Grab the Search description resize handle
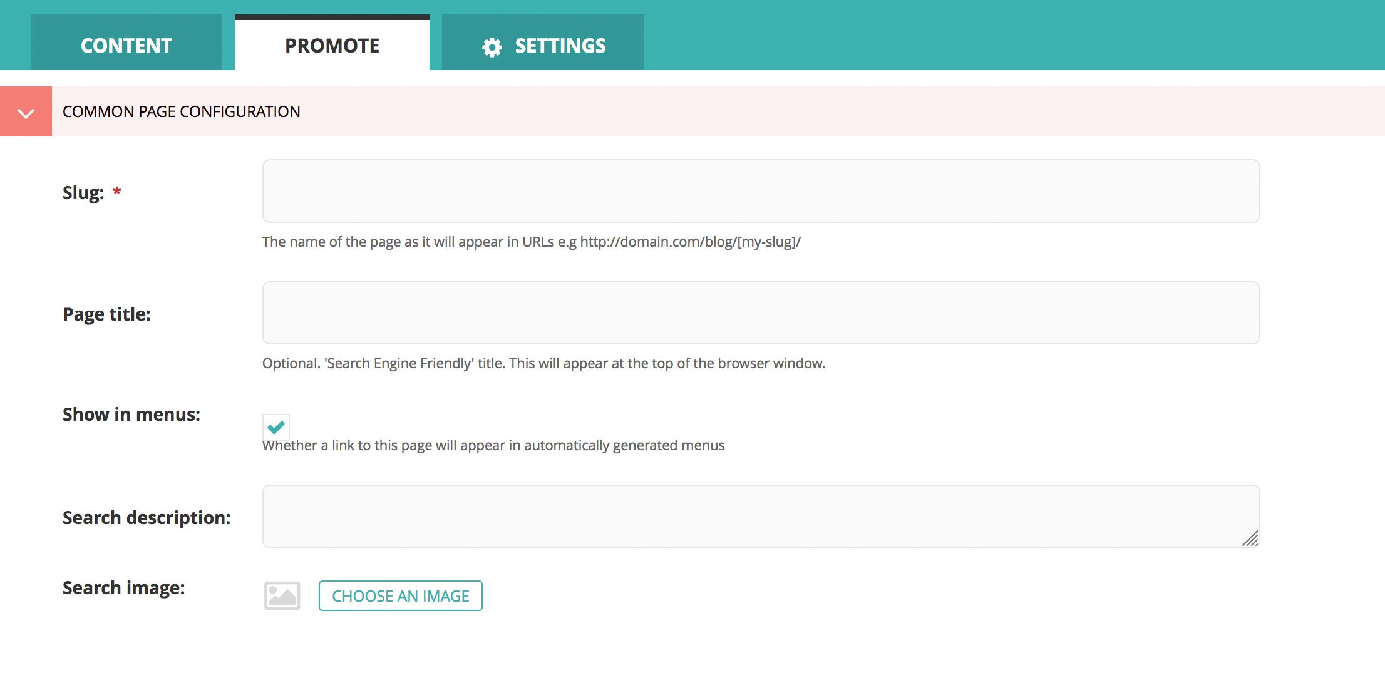1385x690 pixels. [x=1250, y=538]
